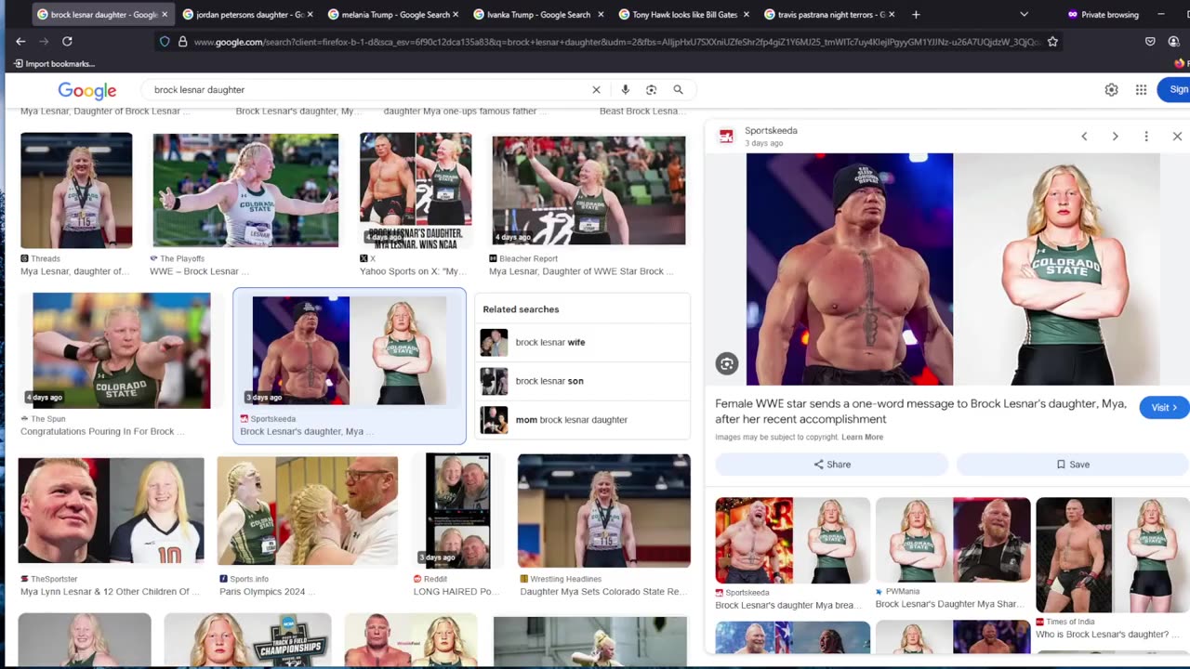Open related search mom brock lesnar daughter
Screen dimensions: 1190x669
click(x=583, y=420)
